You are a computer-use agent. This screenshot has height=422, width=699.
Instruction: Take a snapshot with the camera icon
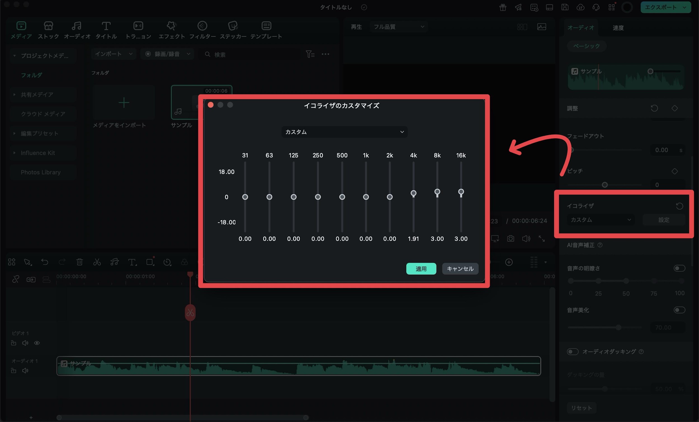click(x=510, y=238)
